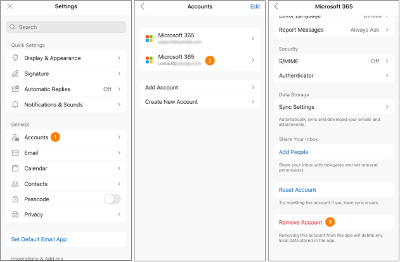
Task: Tap the Microsoft logo of the first account
Action: pos(149,39)
